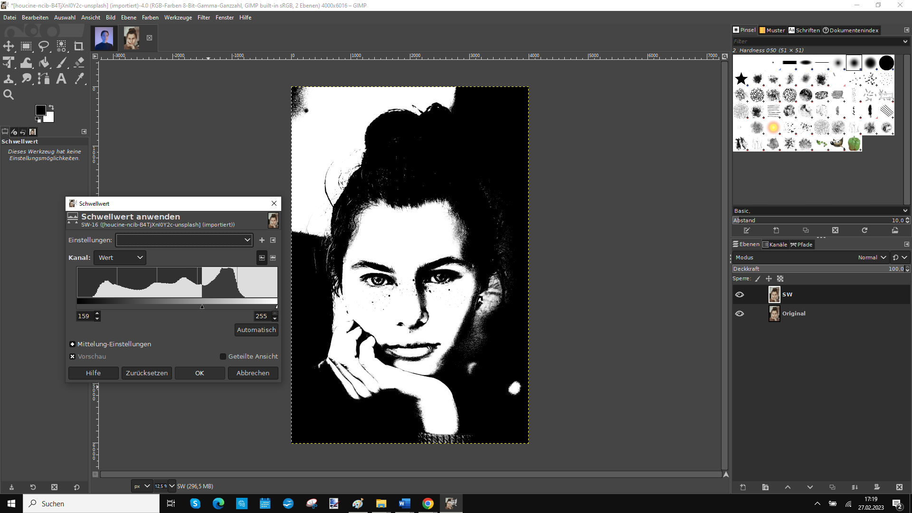Select the Zoom tool
This screenshot has width=912, height=513.
(9, 94)
